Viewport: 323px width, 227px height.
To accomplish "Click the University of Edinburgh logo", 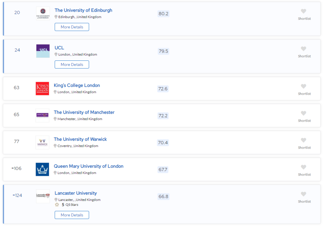I will tap(43, 13).
